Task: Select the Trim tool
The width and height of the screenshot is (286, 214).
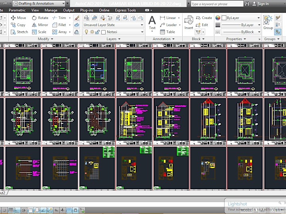Action: click(59, 18)
